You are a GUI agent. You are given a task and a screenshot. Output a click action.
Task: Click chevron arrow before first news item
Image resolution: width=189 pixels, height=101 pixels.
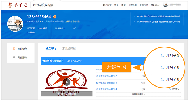click(x=135, y=16)
